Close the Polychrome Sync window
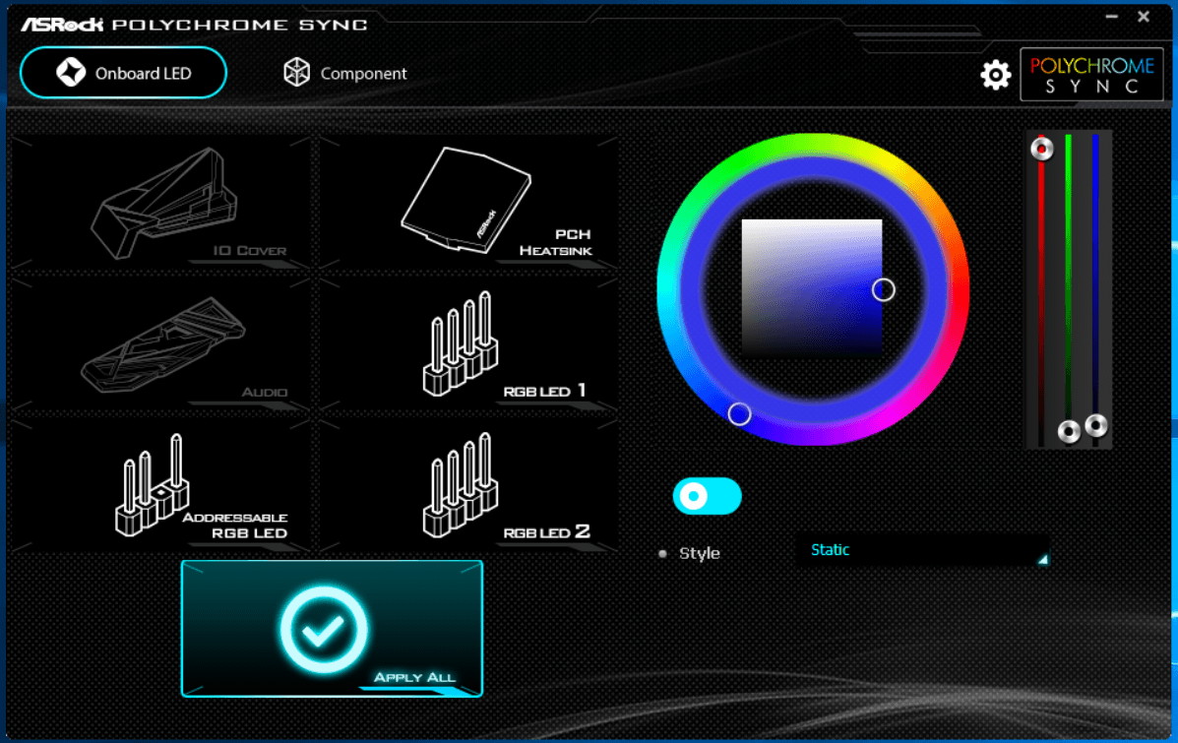 click(x=1144, y=17)
